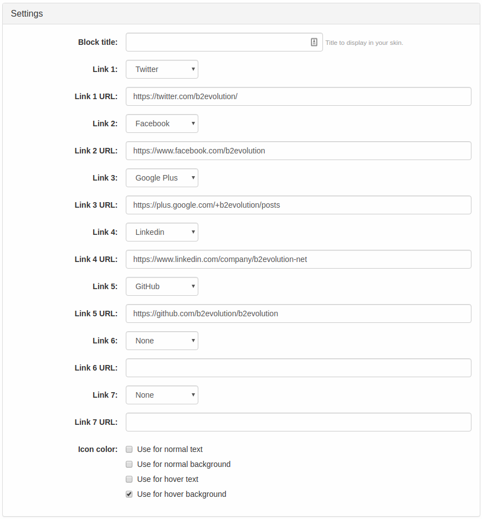Open the Link 2 Facebook dropdown
The width and height of the screenshot is (482, 519).
[162, 124]
